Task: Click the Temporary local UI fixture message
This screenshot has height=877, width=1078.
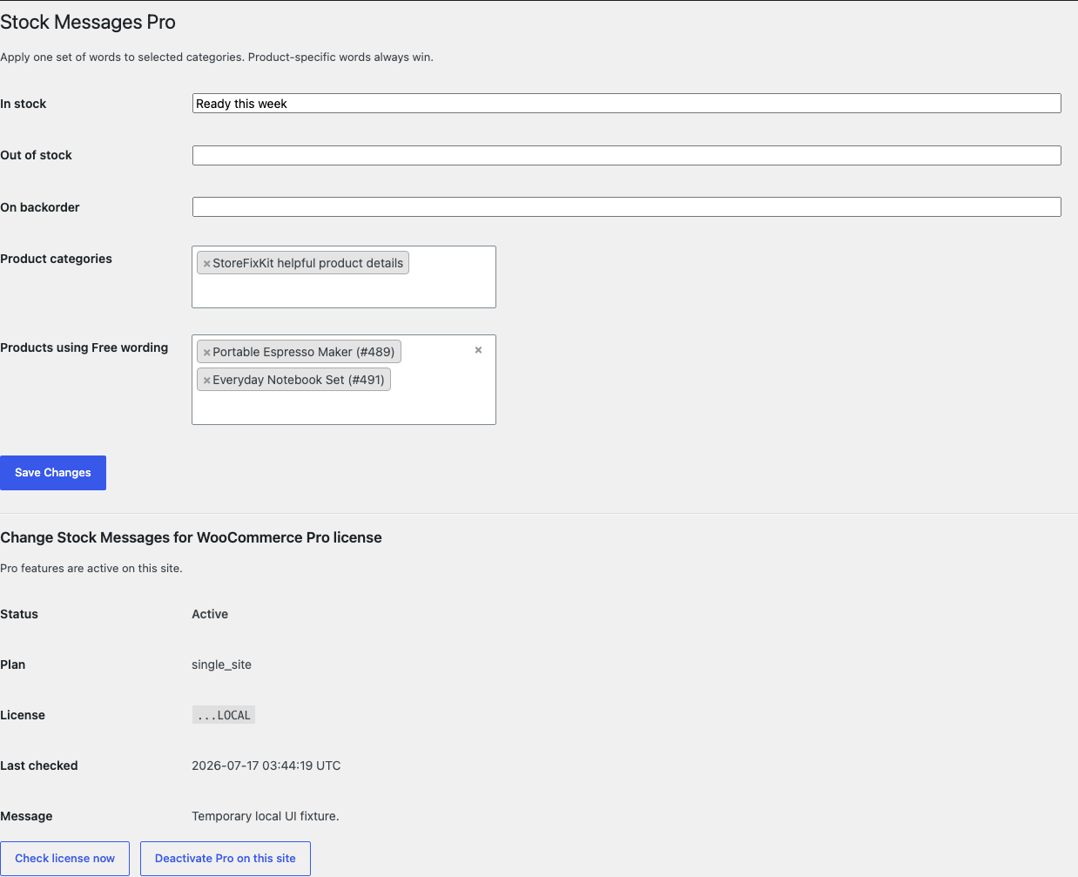Action: point(266,817)
